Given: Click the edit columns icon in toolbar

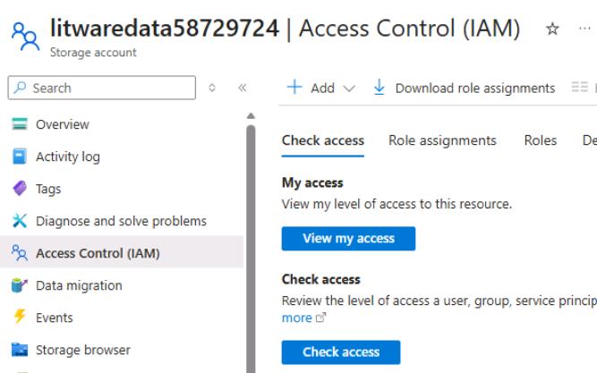Looking at the screenshot, I should (580, 87).
